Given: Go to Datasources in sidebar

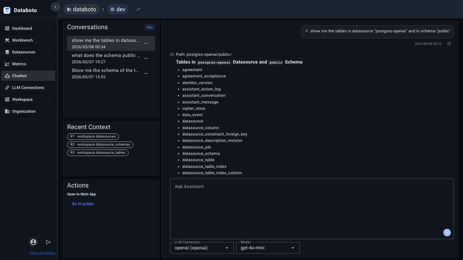Looking at the screenshot, I should [28, 52].
